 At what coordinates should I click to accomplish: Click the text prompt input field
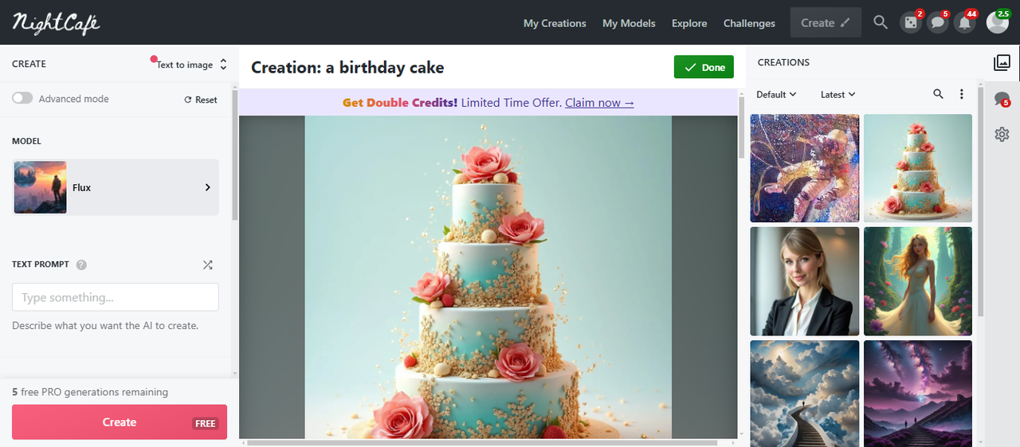(116, 297)
